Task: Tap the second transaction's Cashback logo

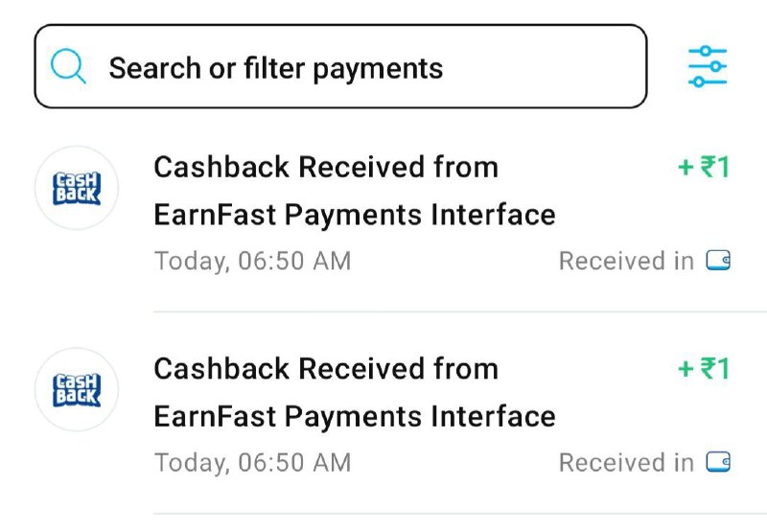Action: pos(77,390)
